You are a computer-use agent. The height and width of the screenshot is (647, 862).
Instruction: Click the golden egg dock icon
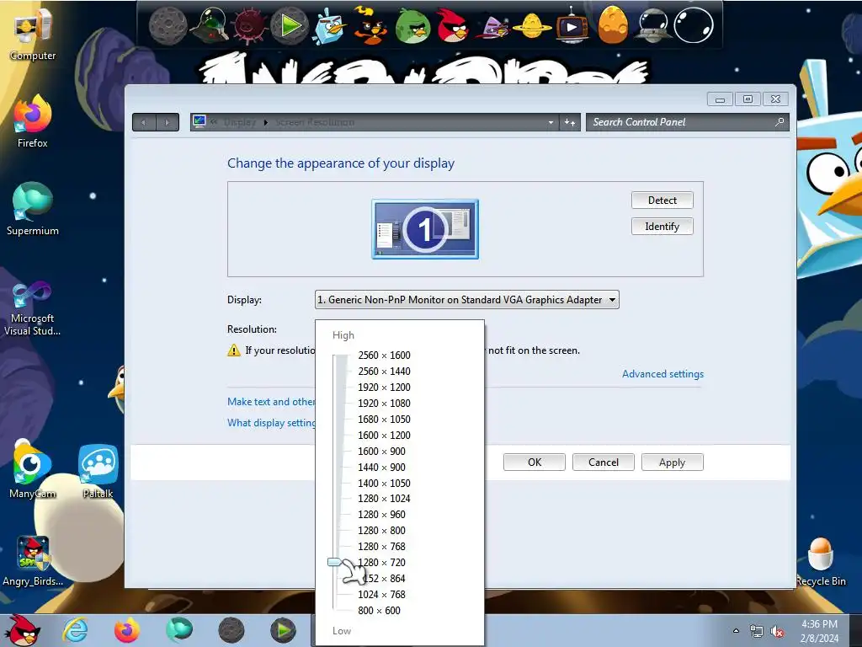point(613,25)
